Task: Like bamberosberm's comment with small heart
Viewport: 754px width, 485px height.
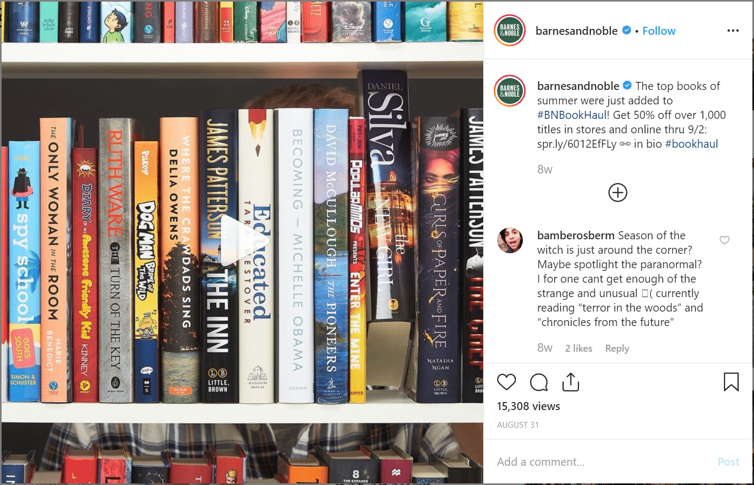Action: tap(725, 240)
